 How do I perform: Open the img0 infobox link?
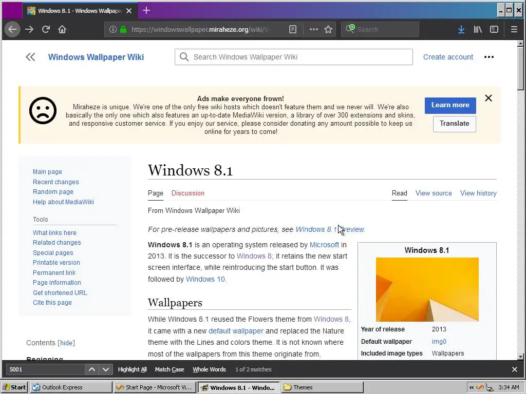click(439, 341)
